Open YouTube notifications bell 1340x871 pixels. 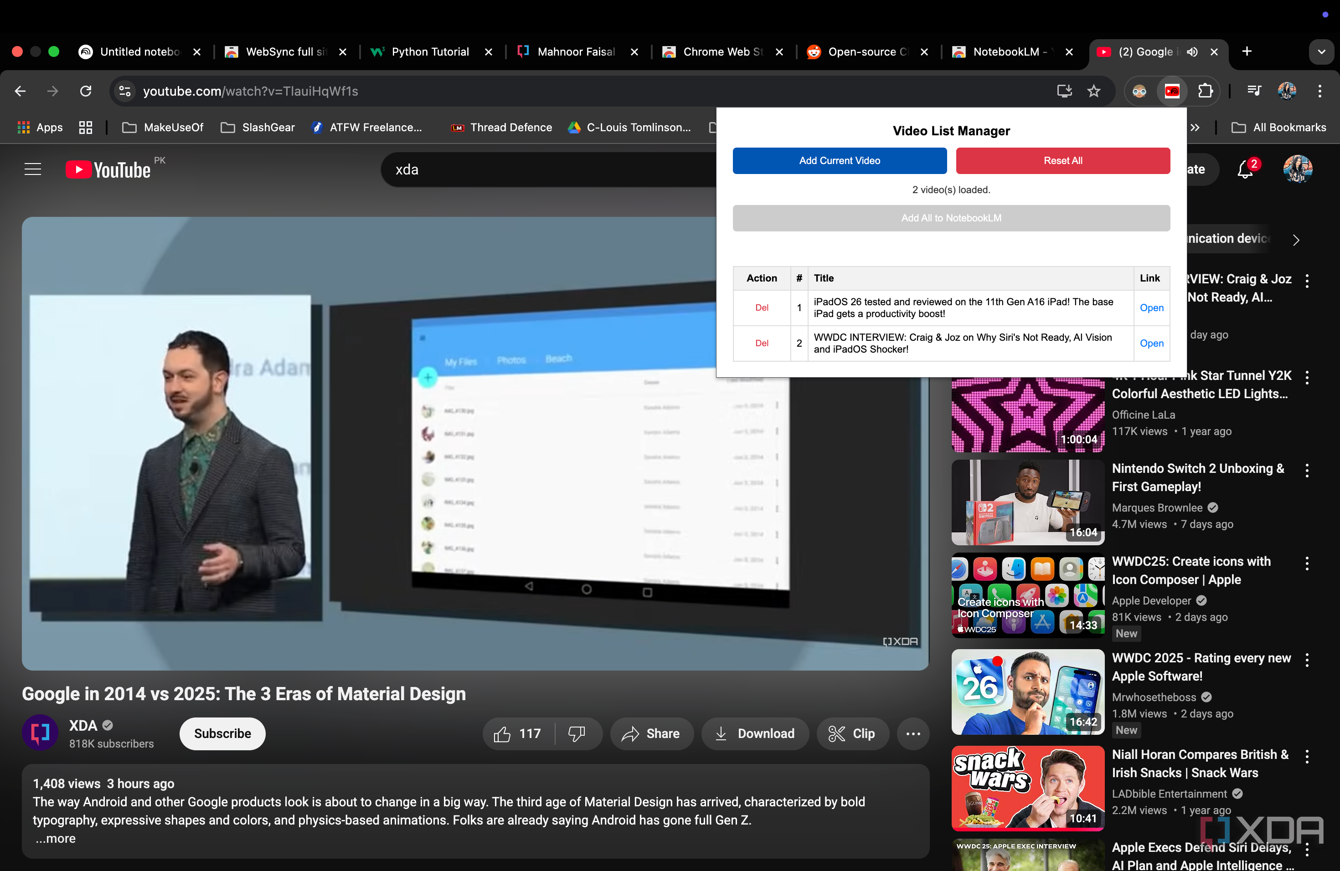1245,169
